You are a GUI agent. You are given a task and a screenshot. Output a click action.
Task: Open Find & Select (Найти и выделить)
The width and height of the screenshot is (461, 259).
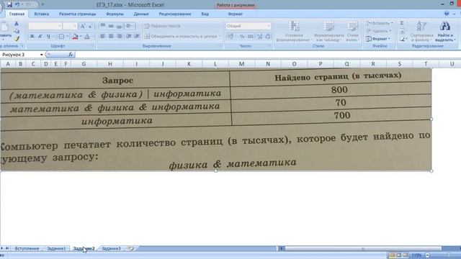445,31
